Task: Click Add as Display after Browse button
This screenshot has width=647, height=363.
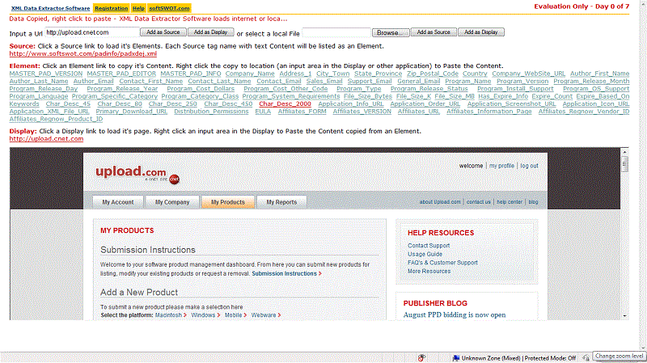Action: click(x=481, y=32)
